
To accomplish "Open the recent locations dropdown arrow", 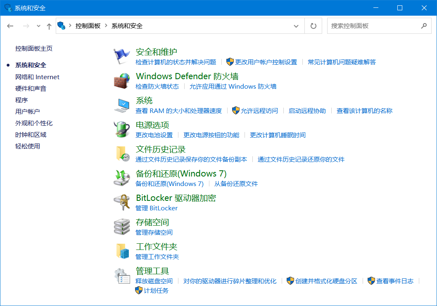I will pos(39,26).
